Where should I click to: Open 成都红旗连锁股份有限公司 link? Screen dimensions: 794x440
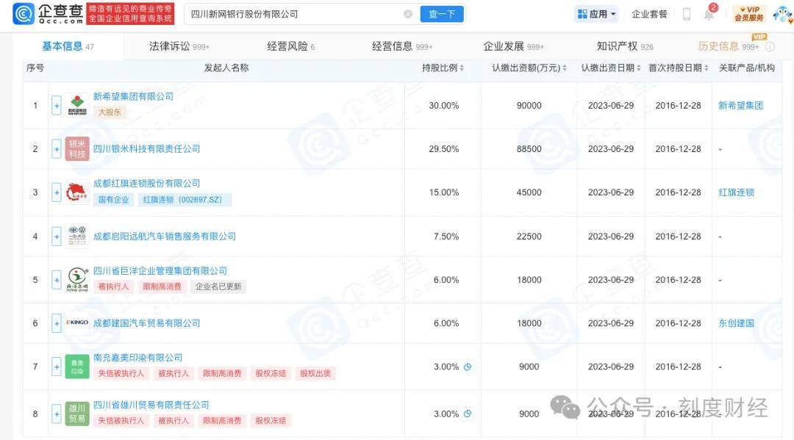point(146,183)
